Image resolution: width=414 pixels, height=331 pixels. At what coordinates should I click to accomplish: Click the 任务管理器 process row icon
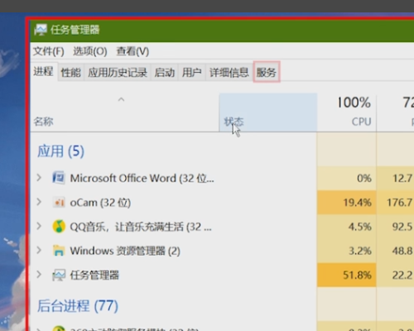click(59, 275)
